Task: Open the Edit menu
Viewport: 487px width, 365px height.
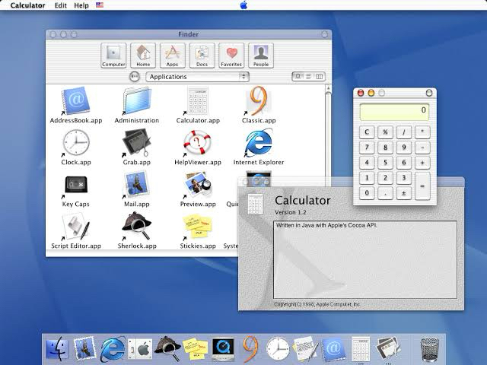Action: pyautogui.click(x=61, y=5)
